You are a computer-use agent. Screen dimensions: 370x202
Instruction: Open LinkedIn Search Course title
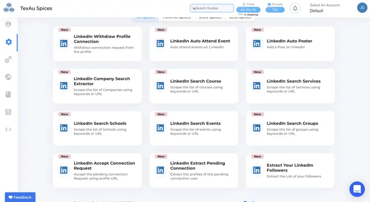pyautogui.click(x=196, y=81)
